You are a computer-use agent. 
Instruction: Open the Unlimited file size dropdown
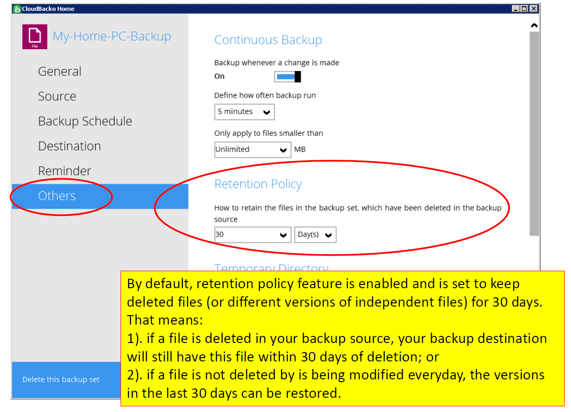252,150
